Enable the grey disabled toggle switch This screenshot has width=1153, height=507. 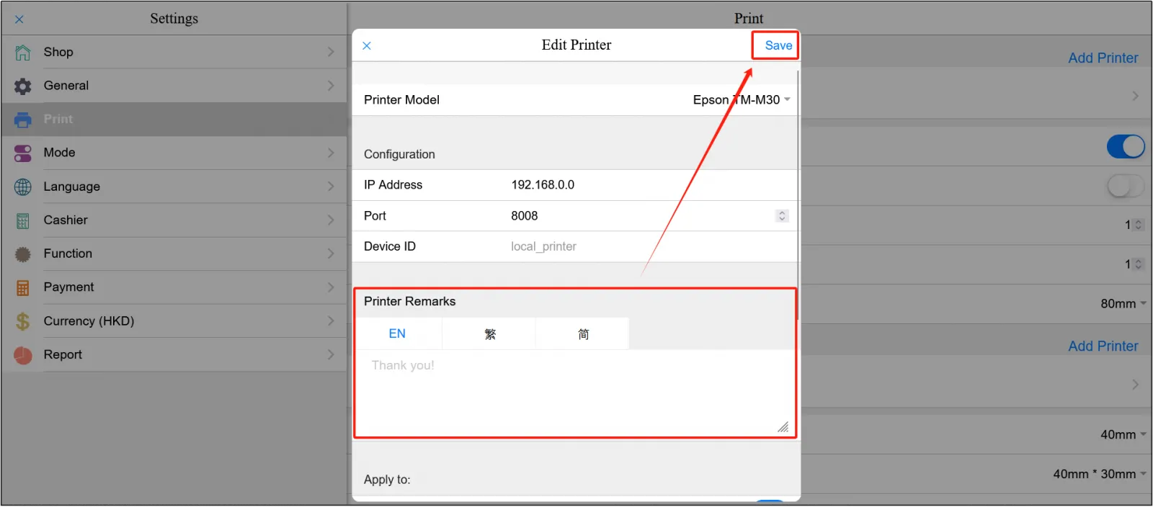coord(1125,187)
